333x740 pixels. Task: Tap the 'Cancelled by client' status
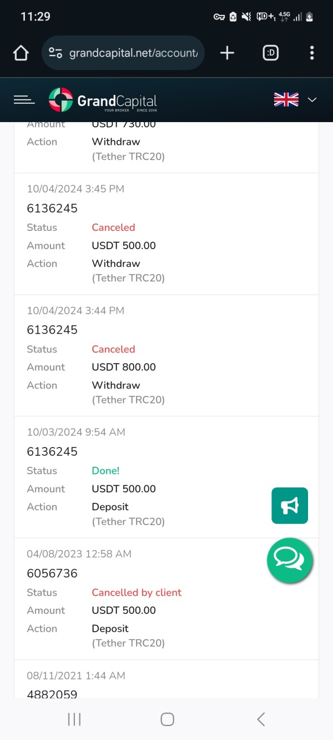point(137,592)
